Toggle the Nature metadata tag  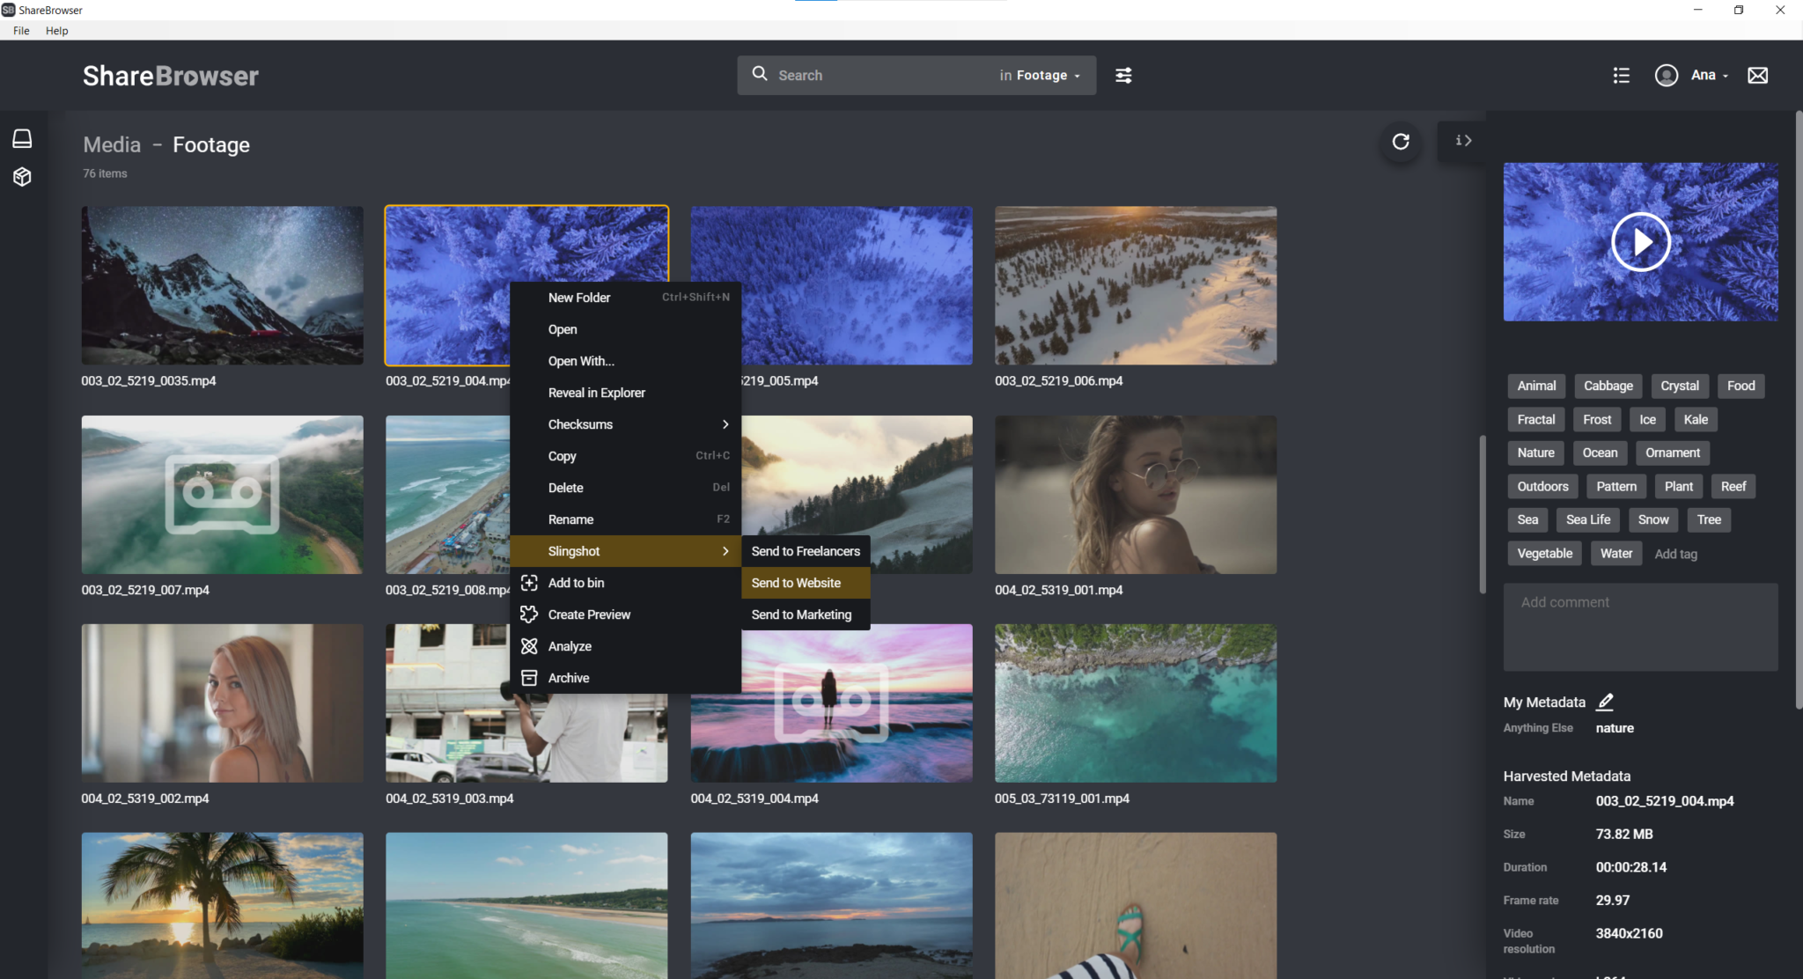1535,453
